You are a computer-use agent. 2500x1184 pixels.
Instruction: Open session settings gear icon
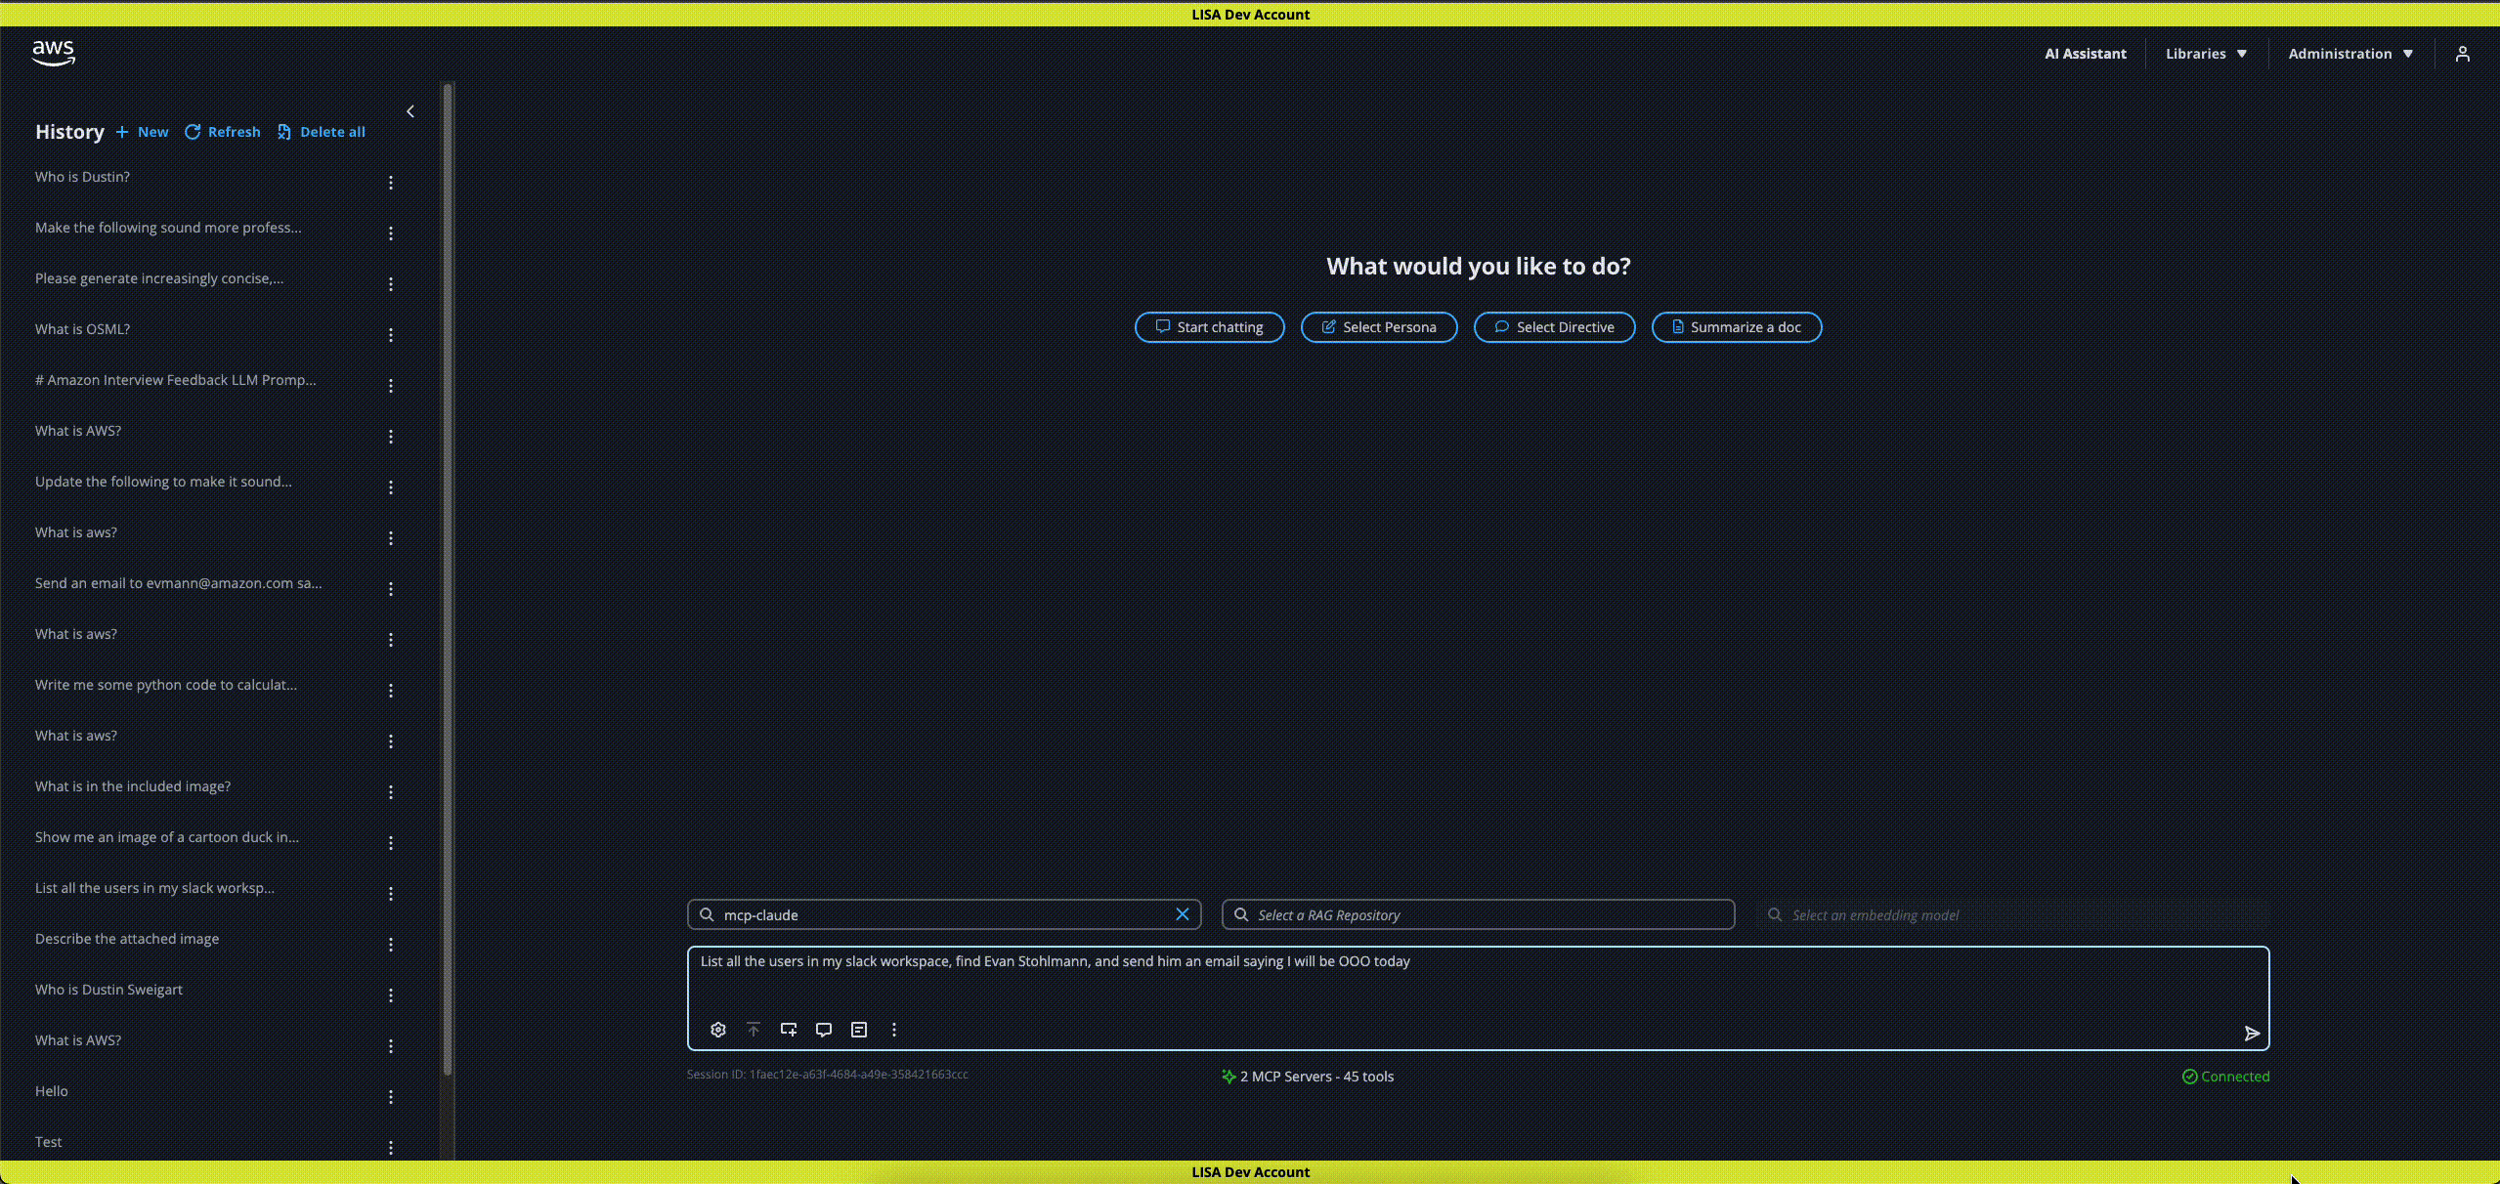point(718,1030)
